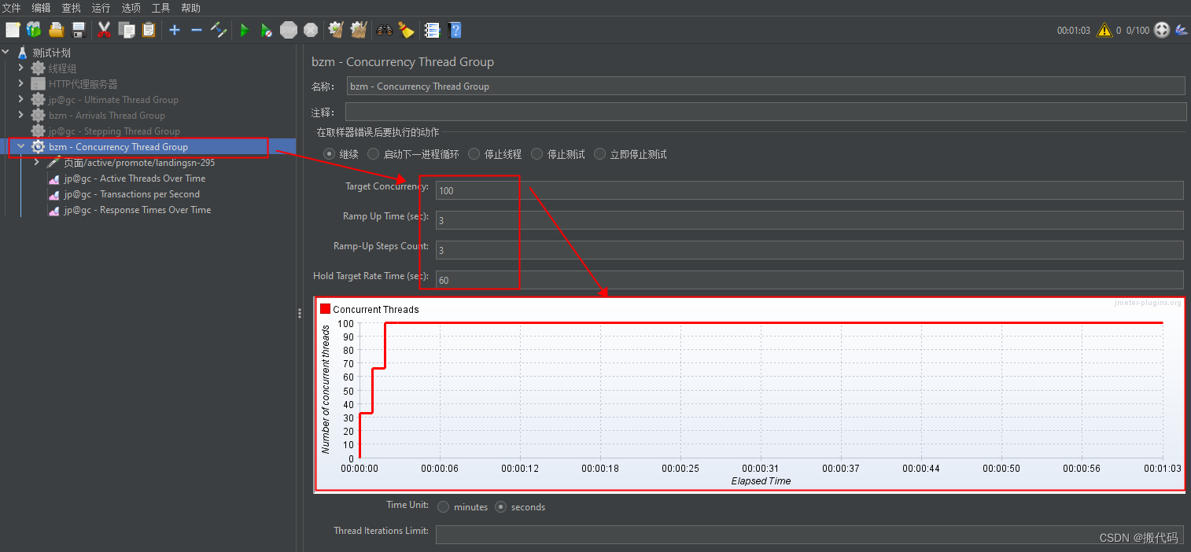Select bzm - Concurrency Thread Group tree row
Viewport: 1191px width, 552px height.
pos(148,147)
